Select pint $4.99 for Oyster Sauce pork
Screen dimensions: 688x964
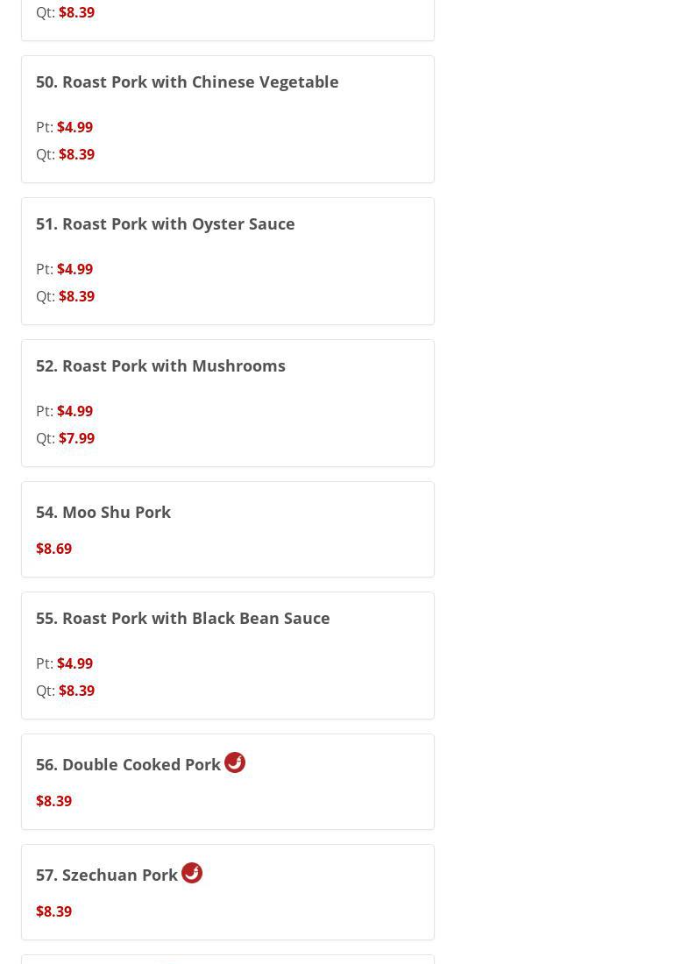tap(74, 269)
